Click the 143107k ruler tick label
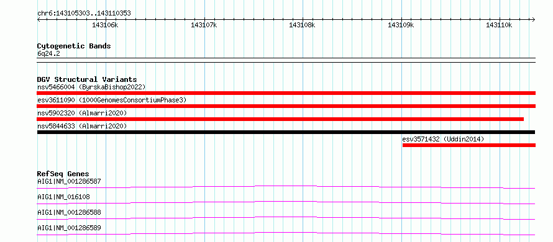The height and width of the screenshot is (242, 553). point(204,25)
